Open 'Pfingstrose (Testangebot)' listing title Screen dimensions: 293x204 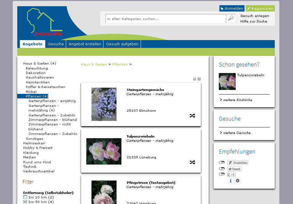tap(151, 183)
